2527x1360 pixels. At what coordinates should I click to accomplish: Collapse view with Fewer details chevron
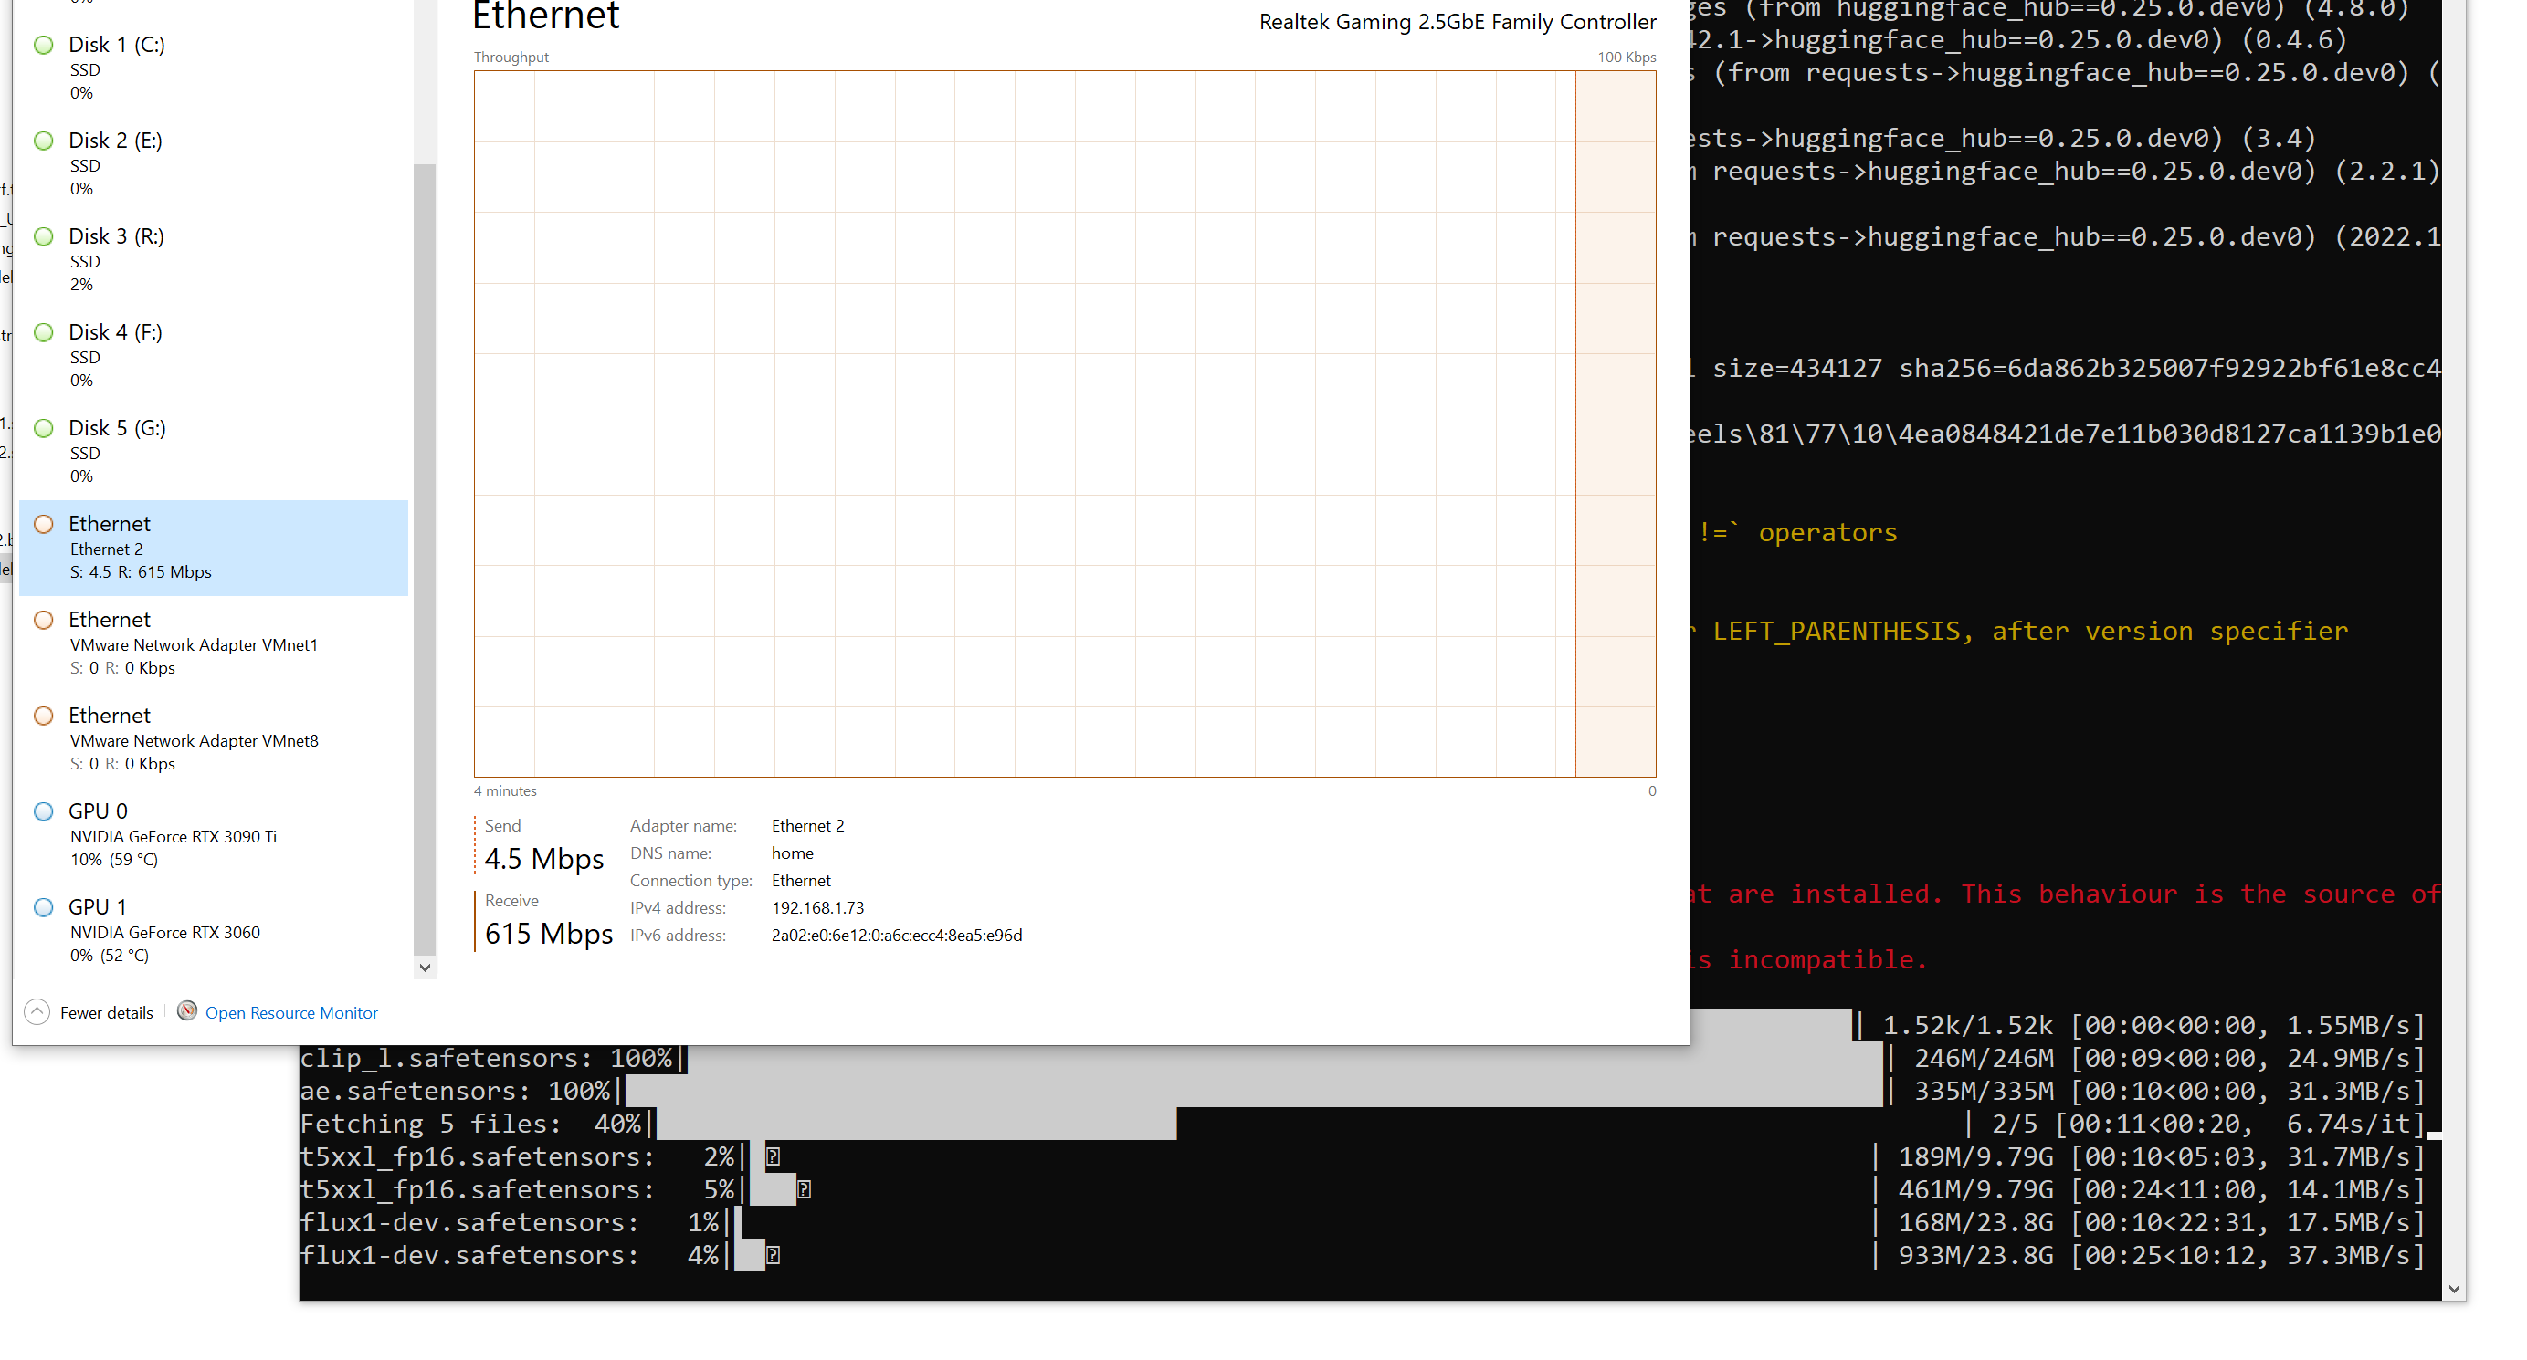[x=37, y=1012]
